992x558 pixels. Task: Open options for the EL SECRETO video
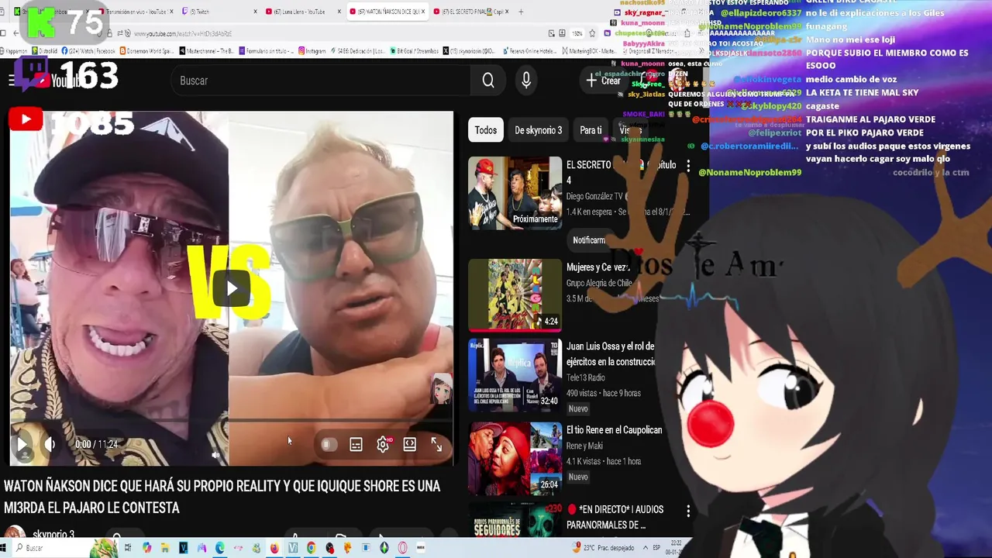(x=688, y=166)
